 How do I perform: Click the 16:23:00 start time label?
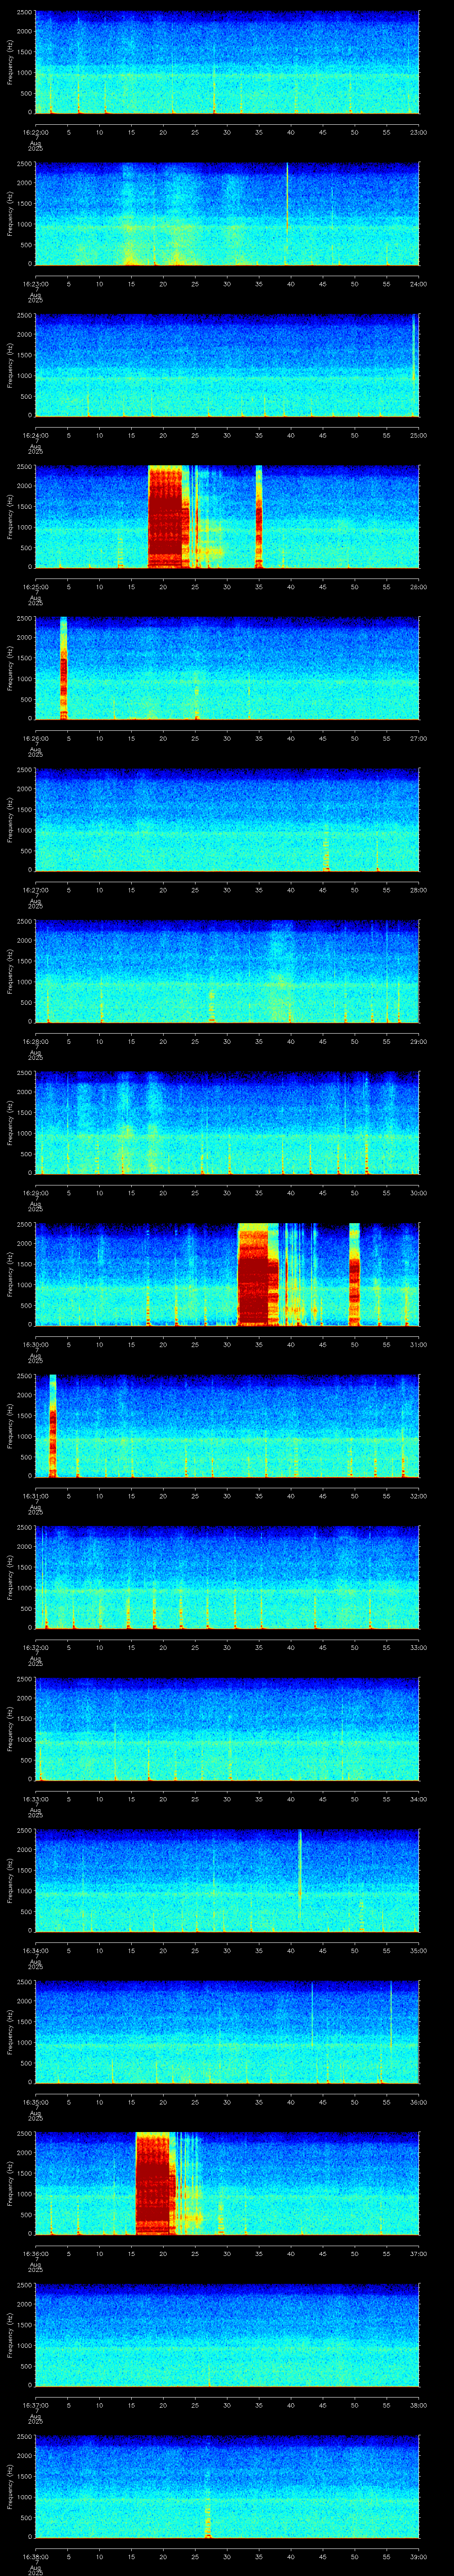click(x=35, y=284)
